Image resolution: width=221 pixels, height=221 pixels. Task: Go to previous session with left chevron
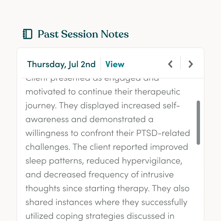click(170, 64)
